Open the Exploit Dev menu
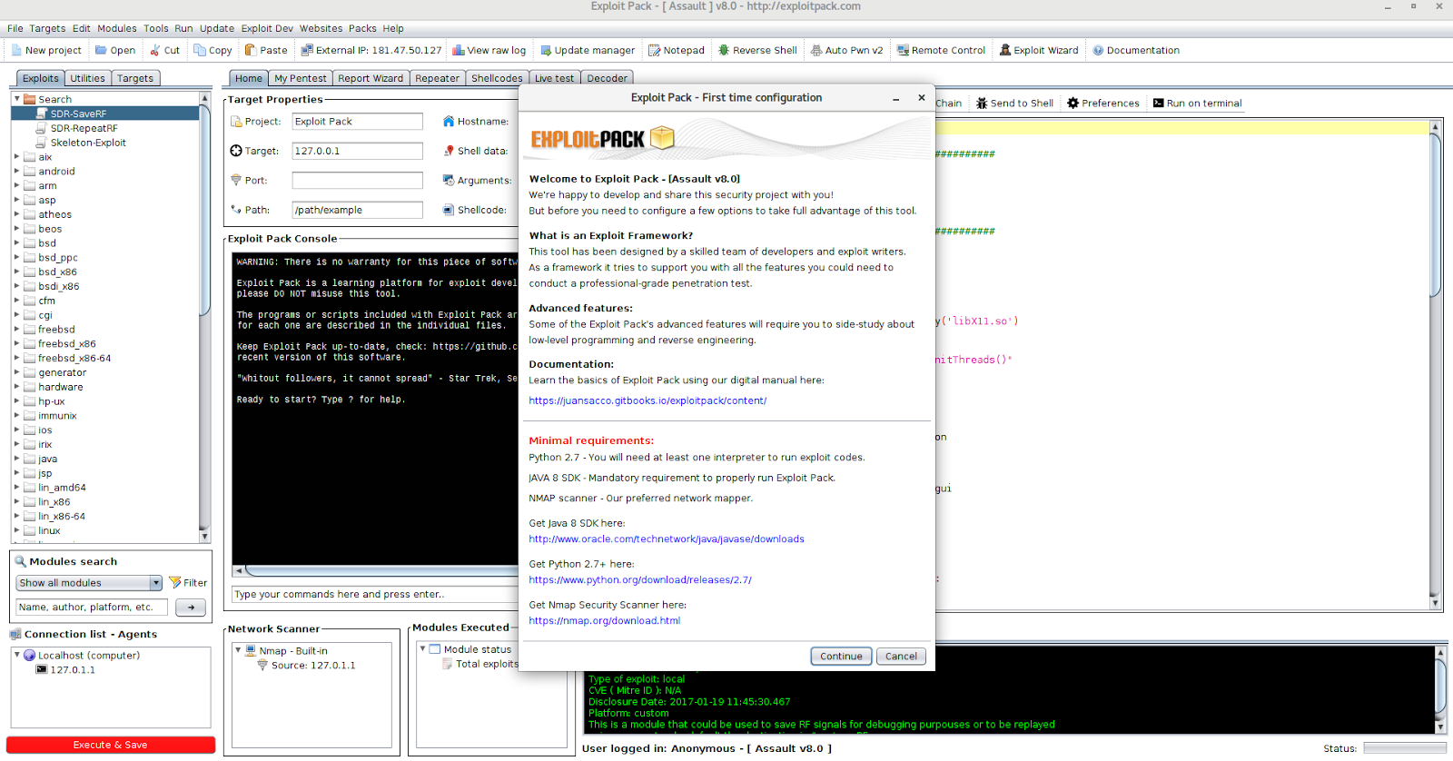The height and width of the screenshot is (761, 1453). (x=267, y=28)
